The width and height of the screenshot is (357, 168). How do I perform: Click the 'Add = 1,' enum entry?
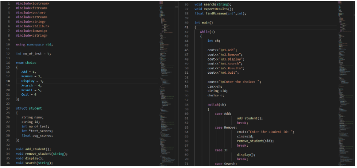tap(29, 72)
